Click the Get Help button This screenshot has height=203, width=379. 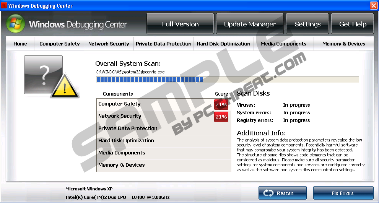pos(352,24)
